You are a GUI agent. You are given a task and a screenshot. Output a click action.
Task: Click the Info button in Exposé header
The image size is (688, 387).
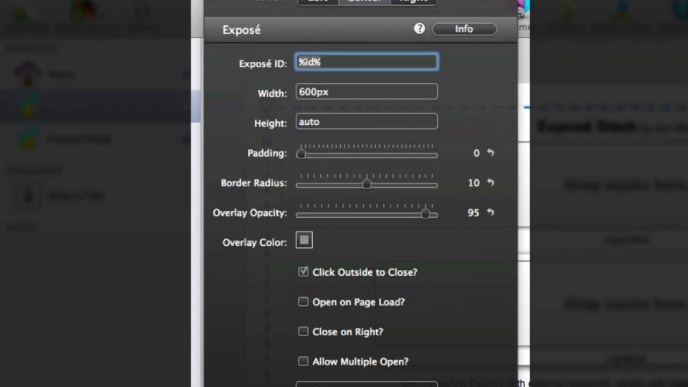pos(464,29)
